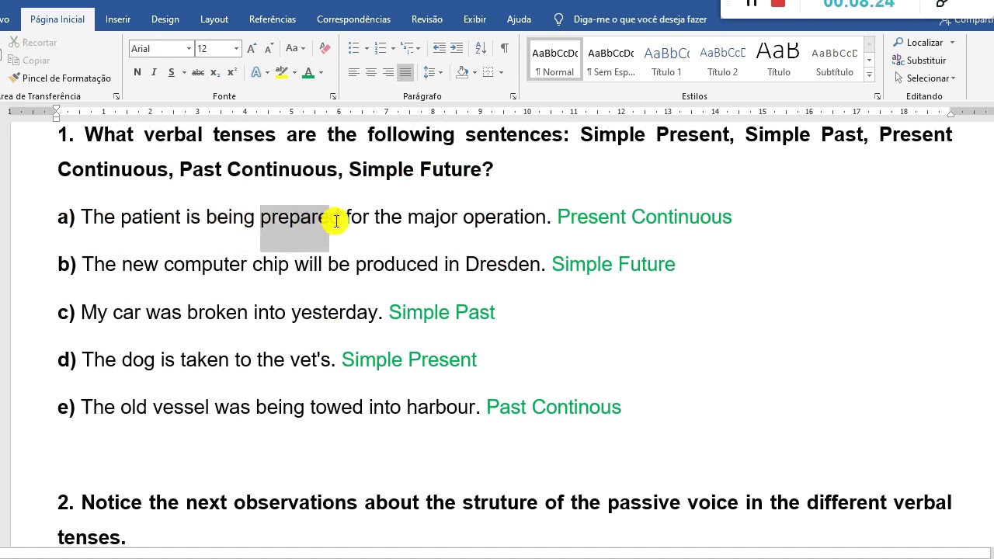Apply Título 2 style
994x559 pixels.
[x=722, y=61]
